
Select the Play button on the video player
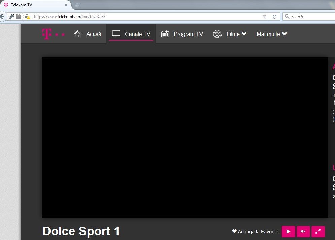pos(288,231)
